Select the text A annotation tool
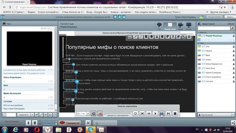The width and height of the screenshot is (236, 133). click(173, 37)
